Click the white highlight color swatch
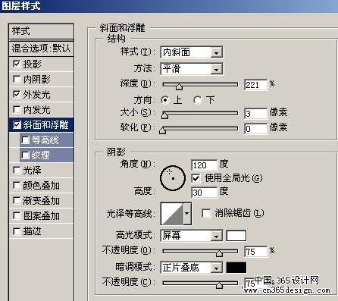 click(236, 236)
